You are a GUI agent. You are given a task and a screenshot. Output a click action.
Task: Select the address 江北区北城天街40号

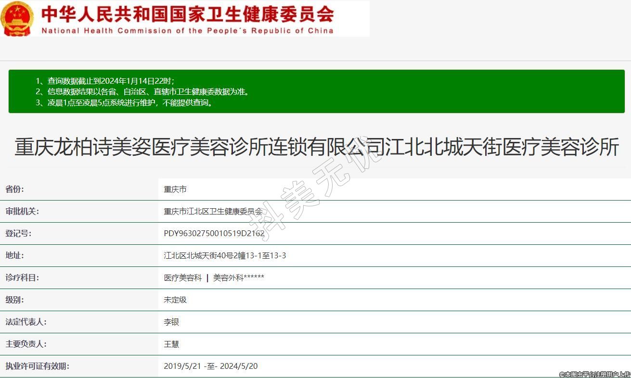225,256
